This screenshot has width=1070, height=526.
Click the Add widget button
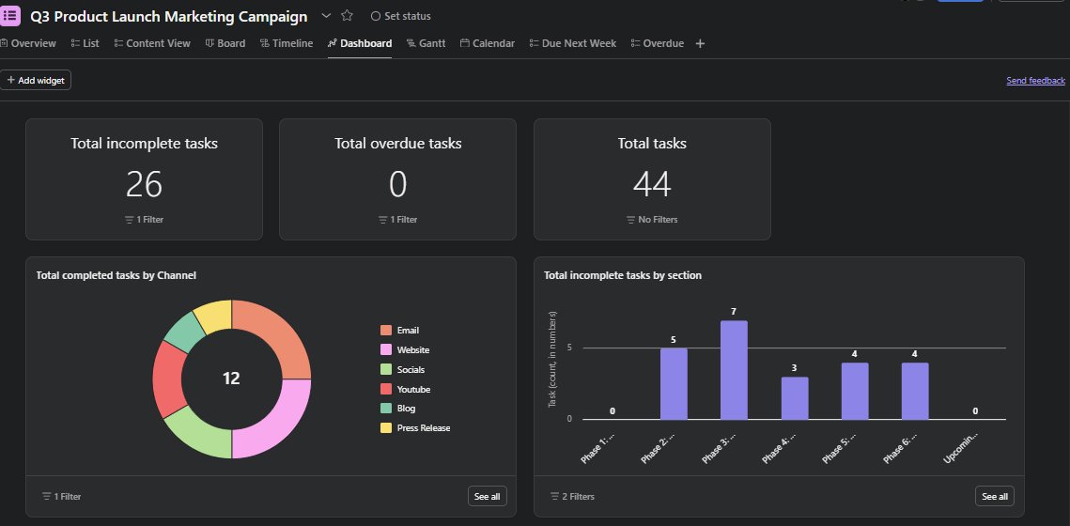(36, 81)
